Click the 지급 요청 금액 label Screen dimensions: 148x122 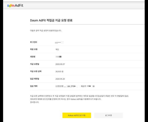coord(36,71)
